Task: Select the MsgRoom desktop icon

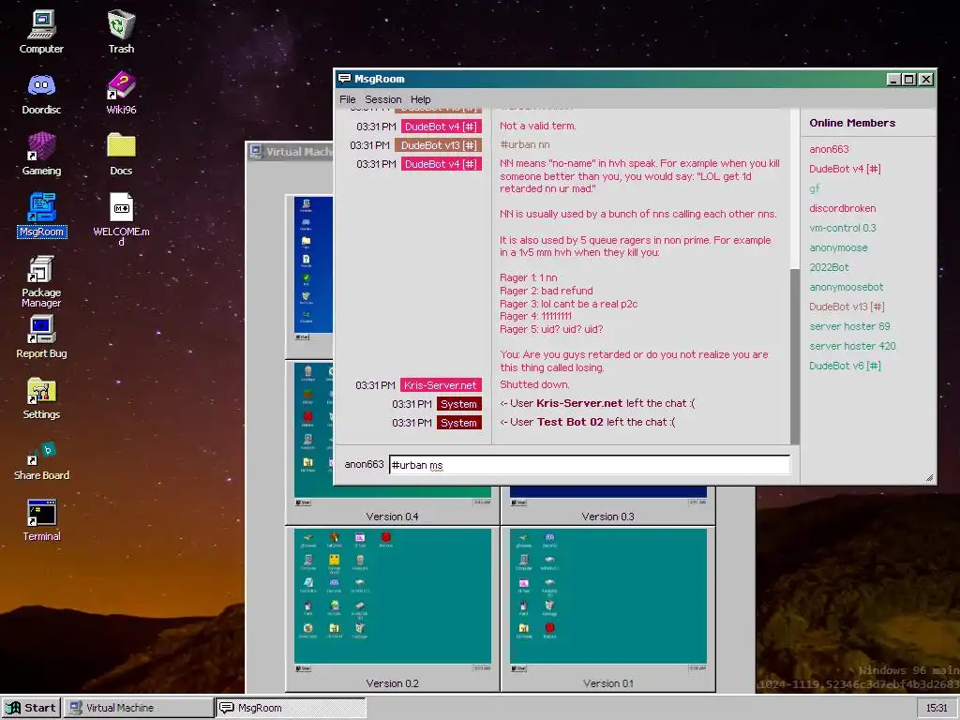Action: click(41, 216)
